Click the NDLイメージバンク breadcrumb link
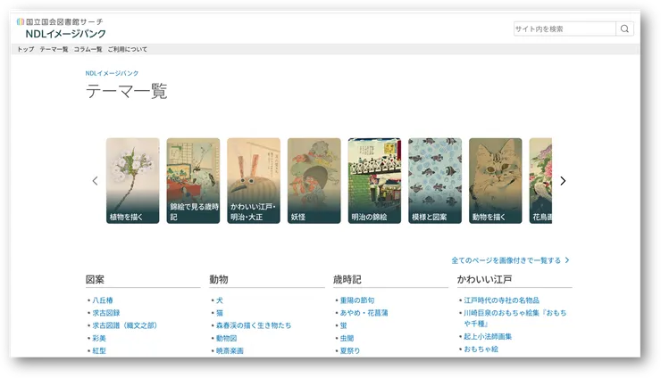 coord(112,73)
